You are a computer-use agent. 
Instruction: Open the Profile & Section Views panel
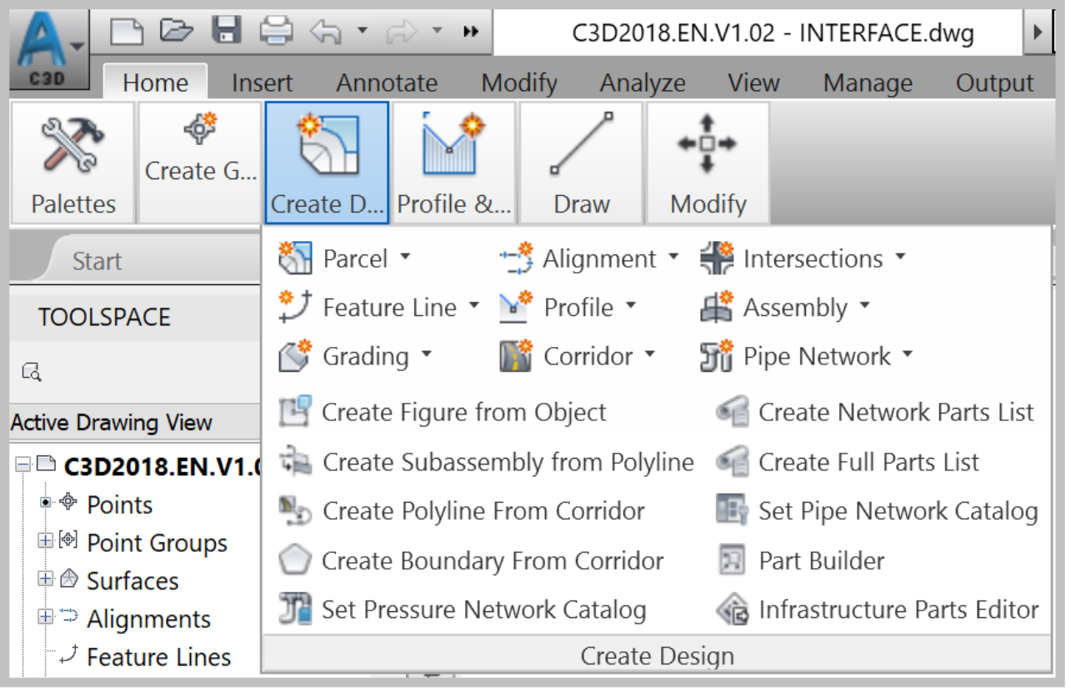[x=453, y=163]
